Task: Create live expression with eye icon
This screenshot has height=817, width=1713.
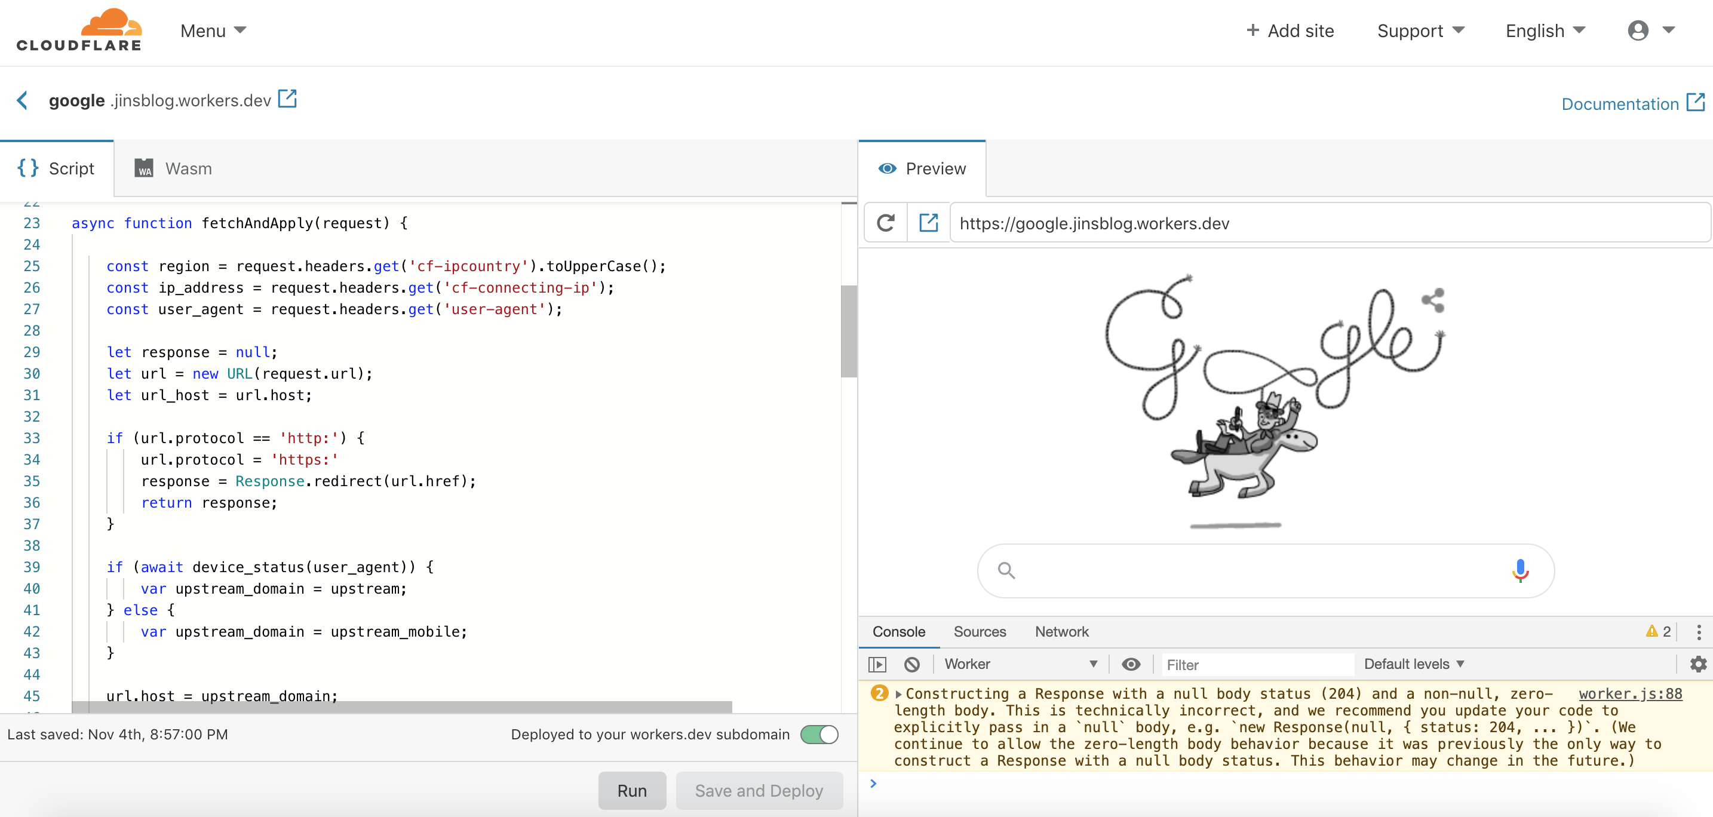Action: point(1131,664)
